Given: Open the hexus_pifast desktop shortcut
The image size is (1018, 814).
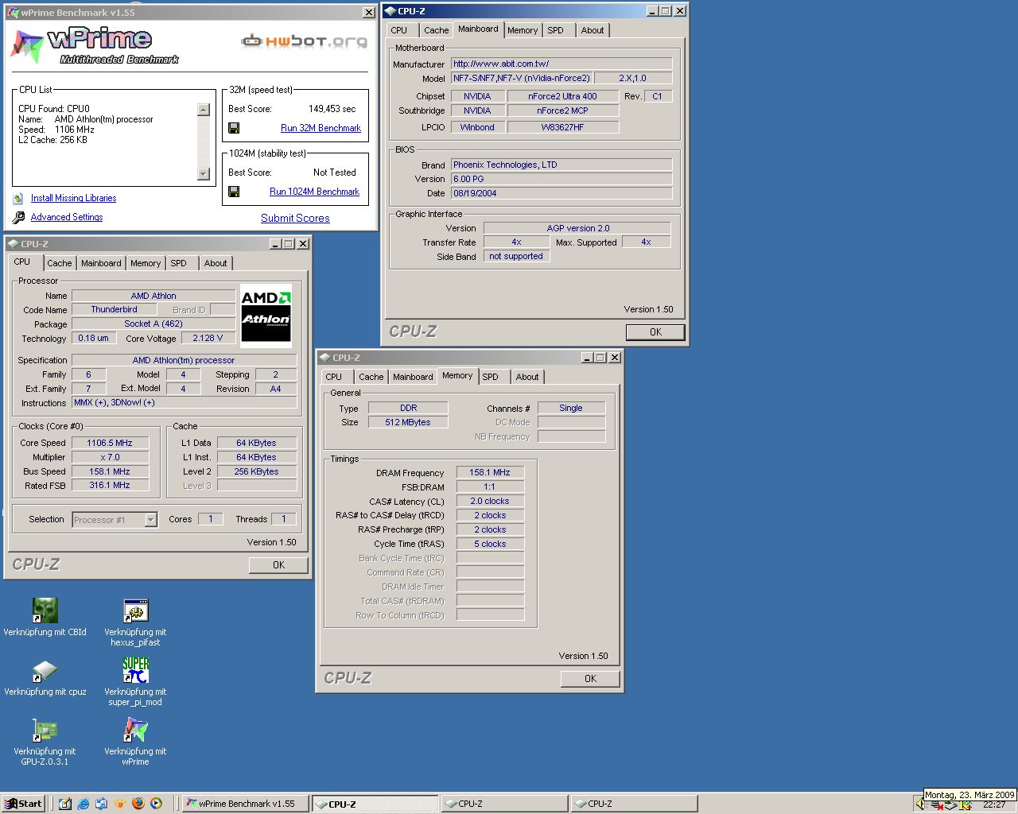Looking at the screenshot, I should pos(135,622).
